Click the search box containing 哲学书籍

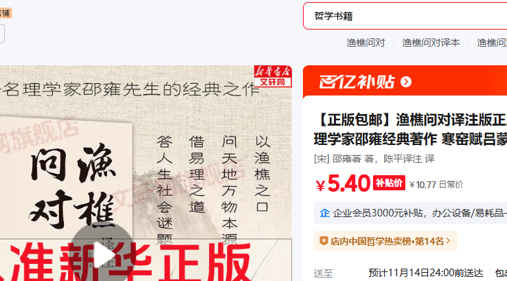point(405,16)
